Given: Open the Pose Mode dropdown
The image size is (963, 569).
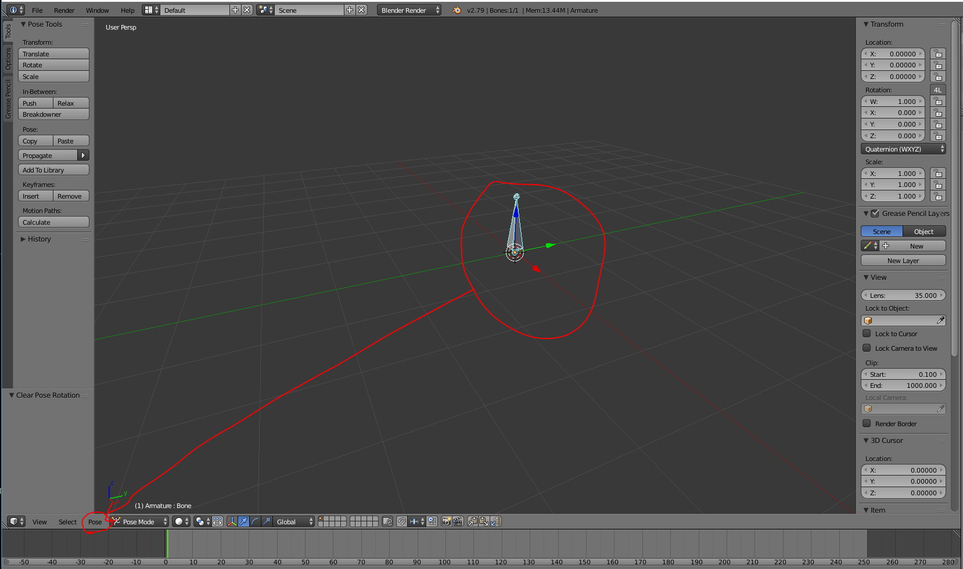Looking at the screenshot, I should [x=139, y=521].
